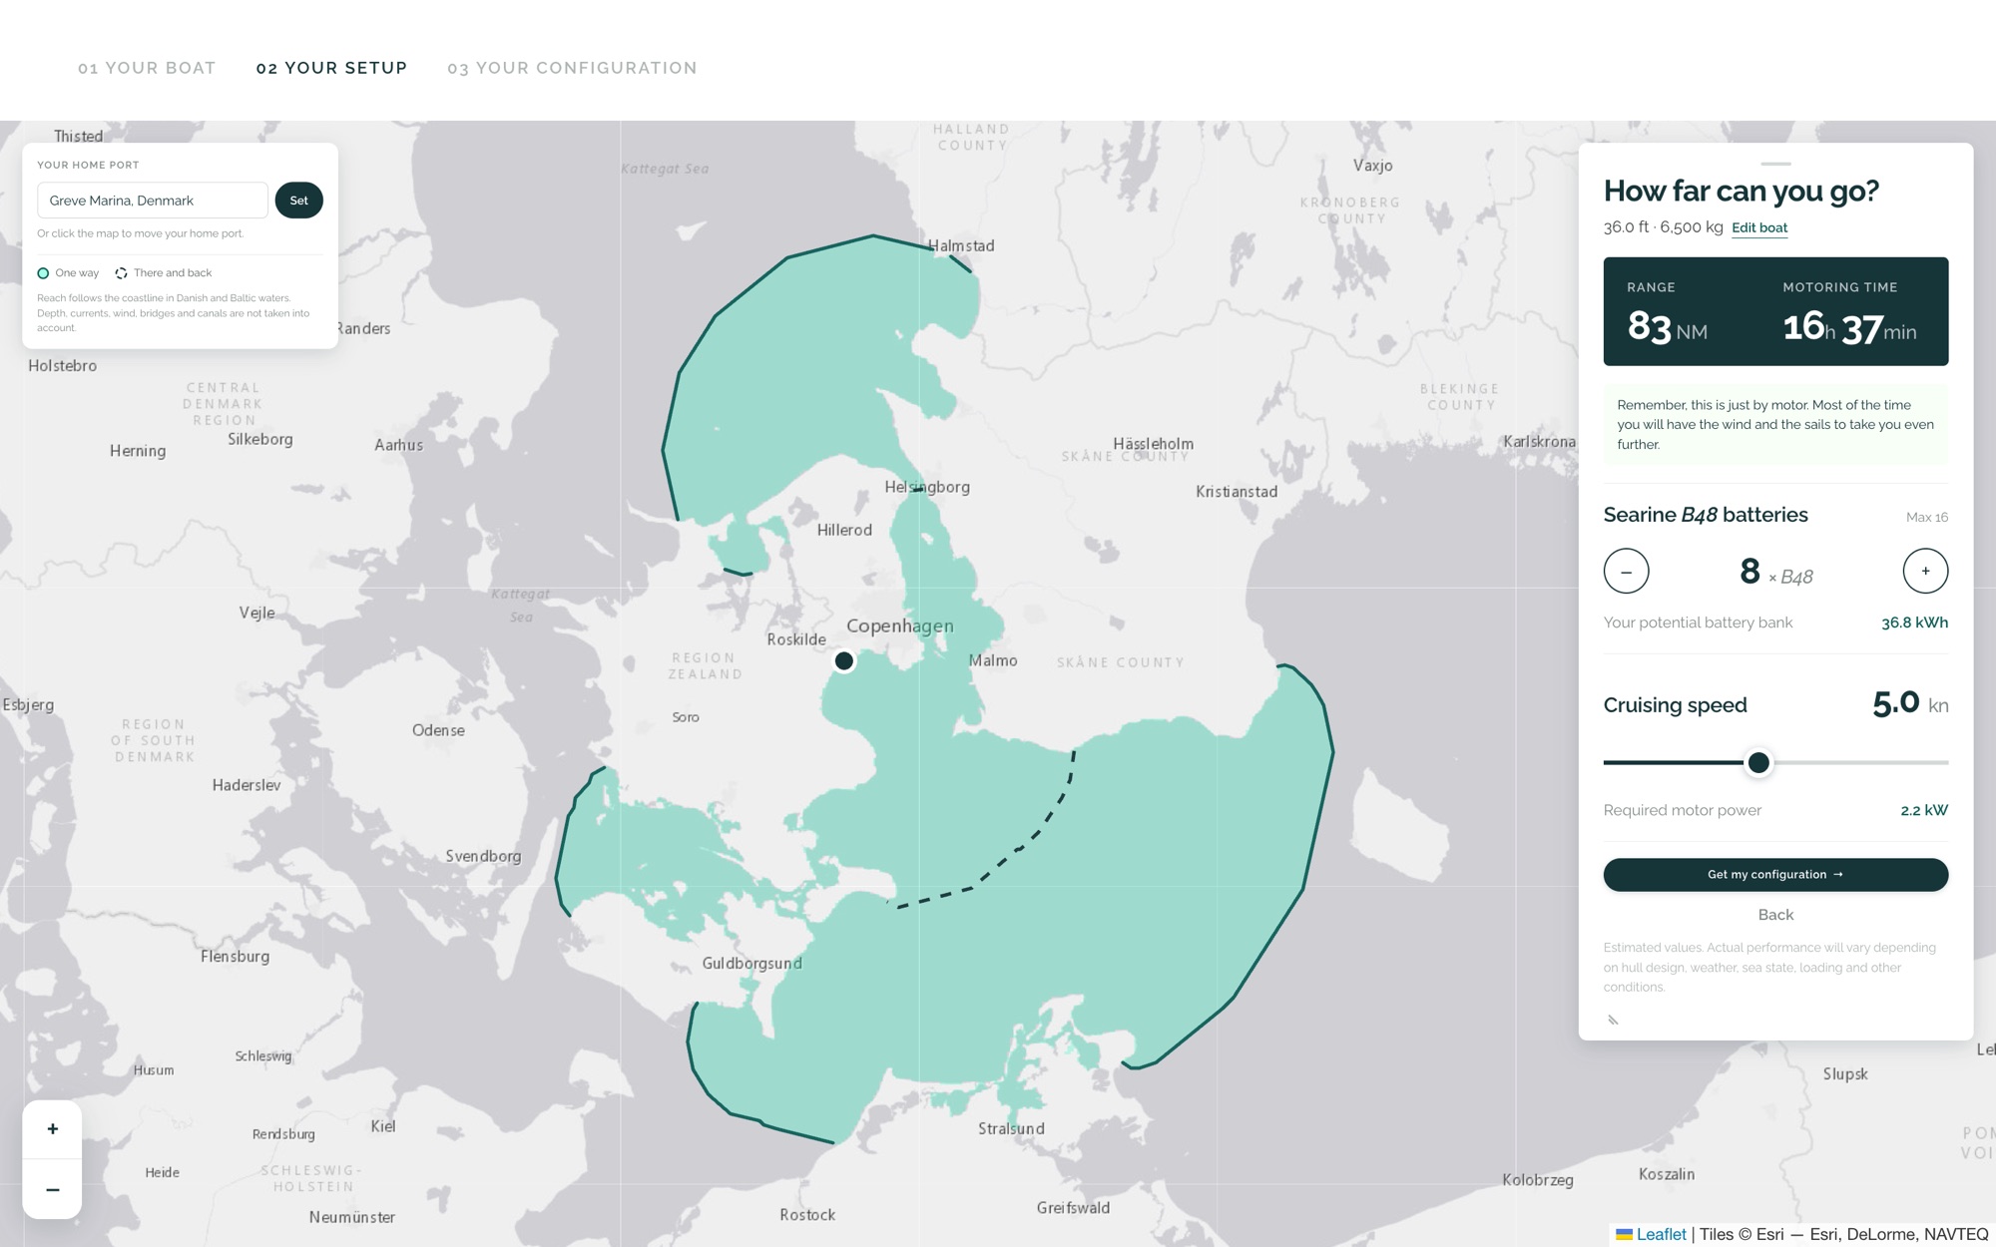
Task: Go to the 01 Your Boat step
Action: point(147,68)
